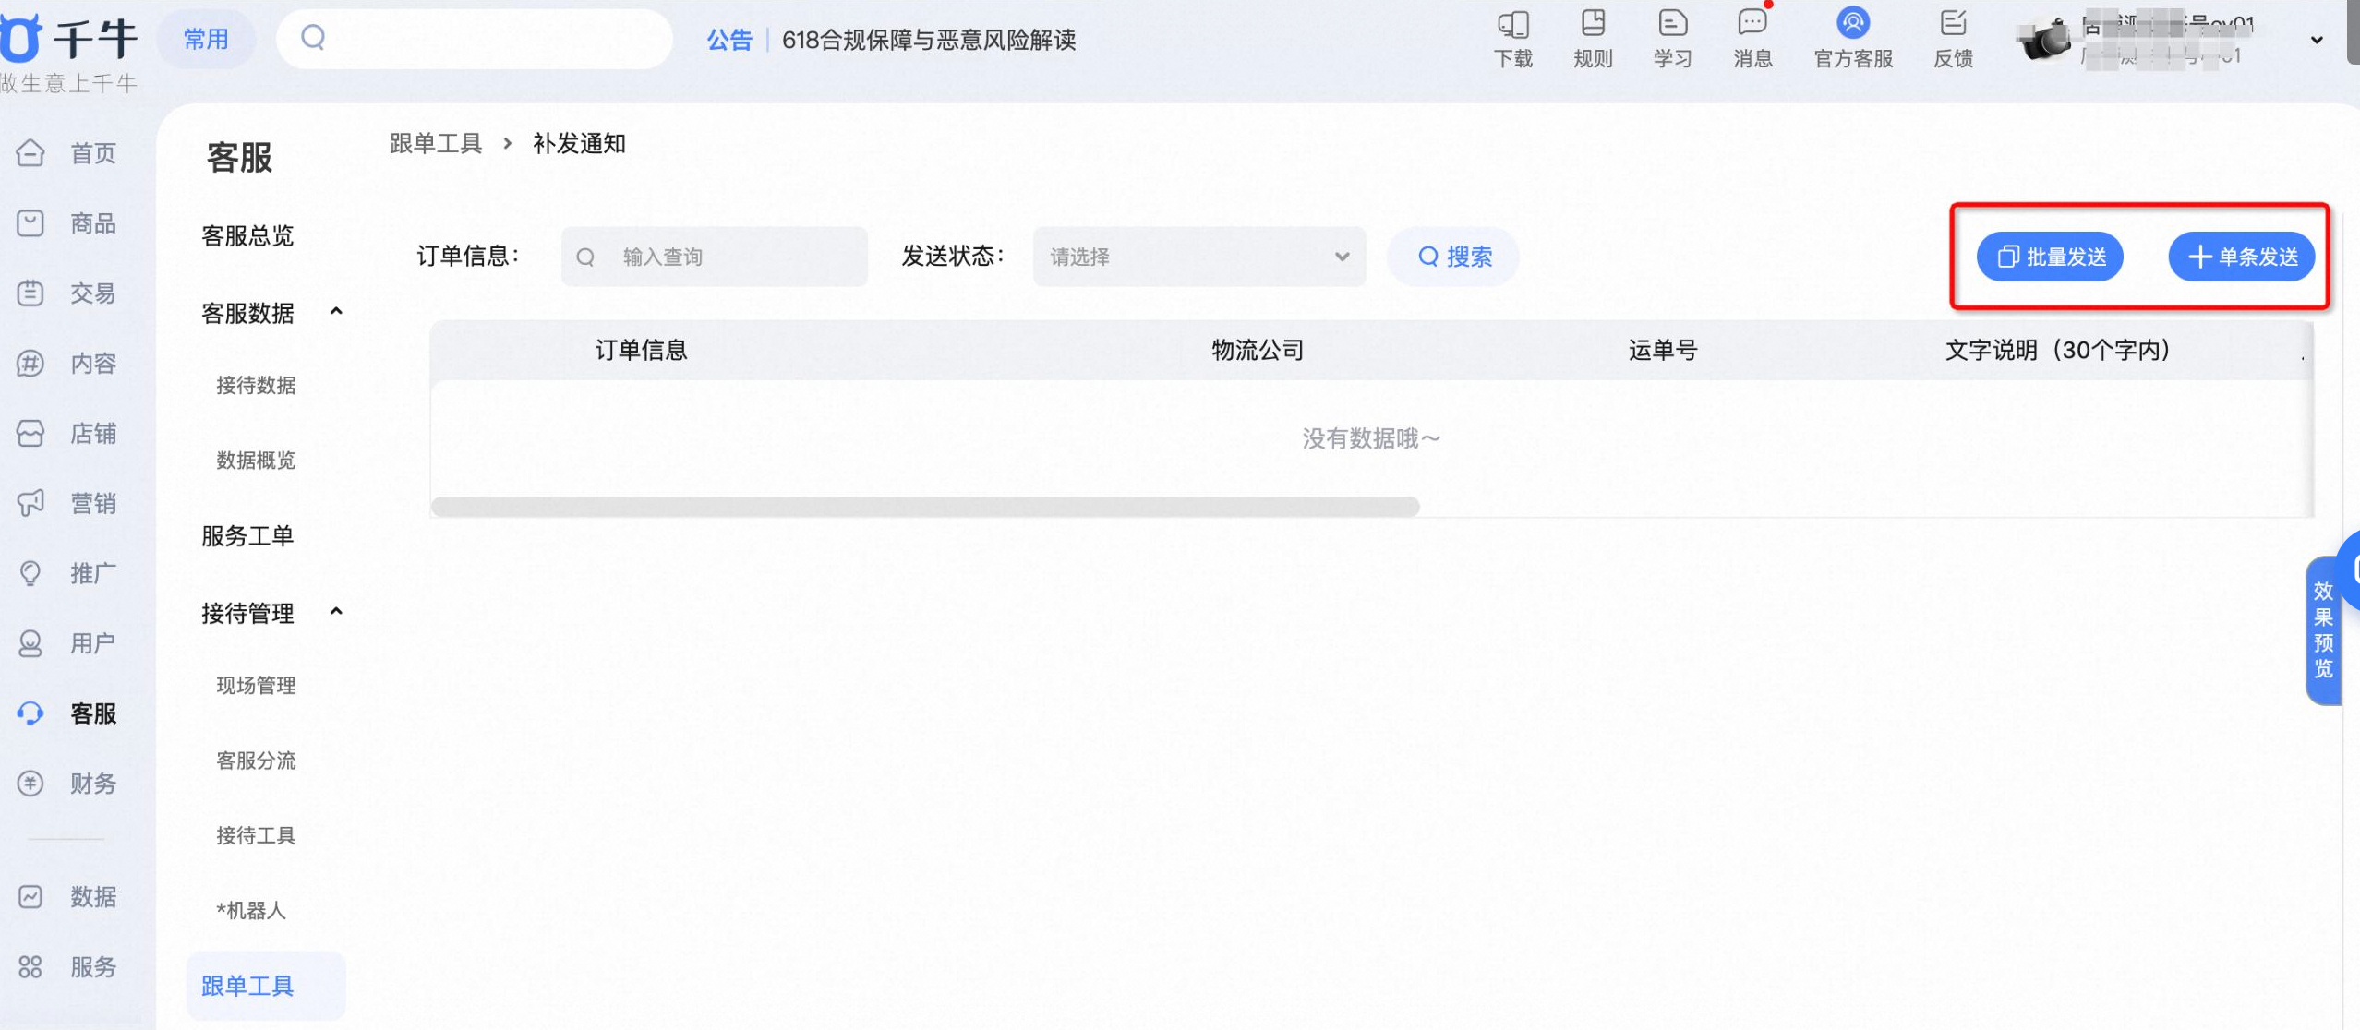
Task: Click the 千牛 logo
Action: coord(68,39)
